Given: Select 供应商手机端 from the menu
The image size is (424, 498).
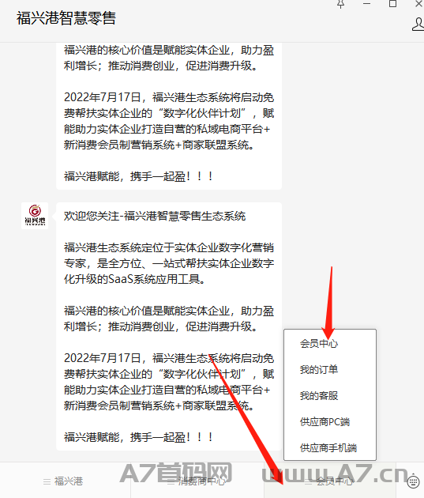Looking at the screenshot, I should 330,448.
